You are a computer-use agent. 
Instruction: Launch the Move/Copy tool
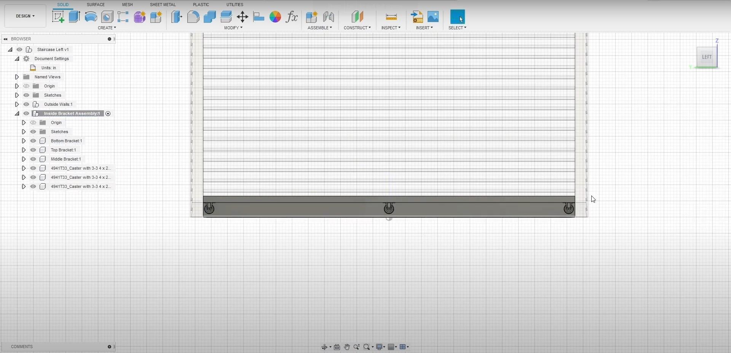[242, 17]
